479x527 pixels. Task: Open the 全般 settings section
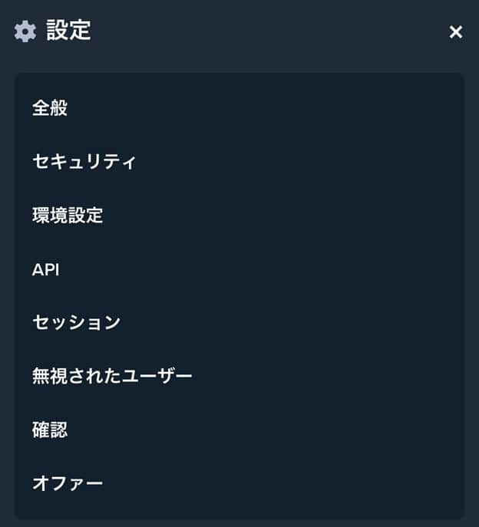pyautogui.click(x=50, y=108)
